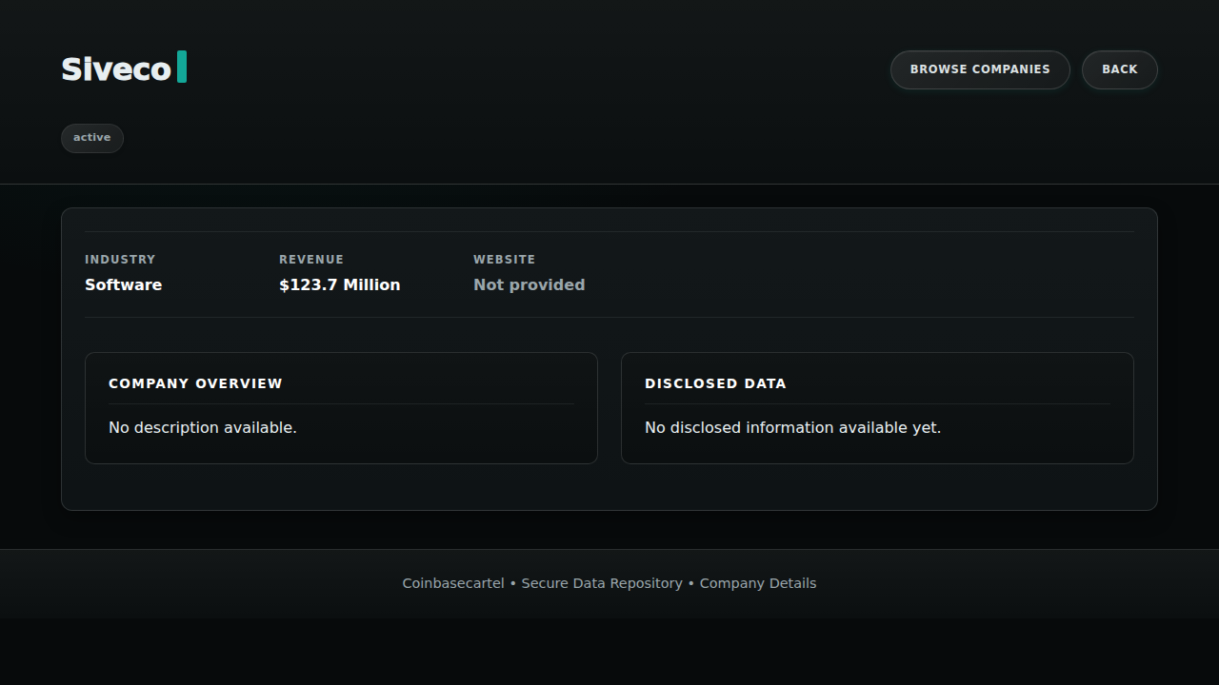Select the No disclosed information available text
The image size is (1219, 685).
pyautogui.click(x=792, y=428)
